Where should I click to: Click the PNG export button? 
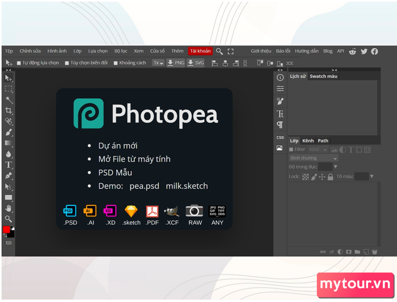point(176,63)
